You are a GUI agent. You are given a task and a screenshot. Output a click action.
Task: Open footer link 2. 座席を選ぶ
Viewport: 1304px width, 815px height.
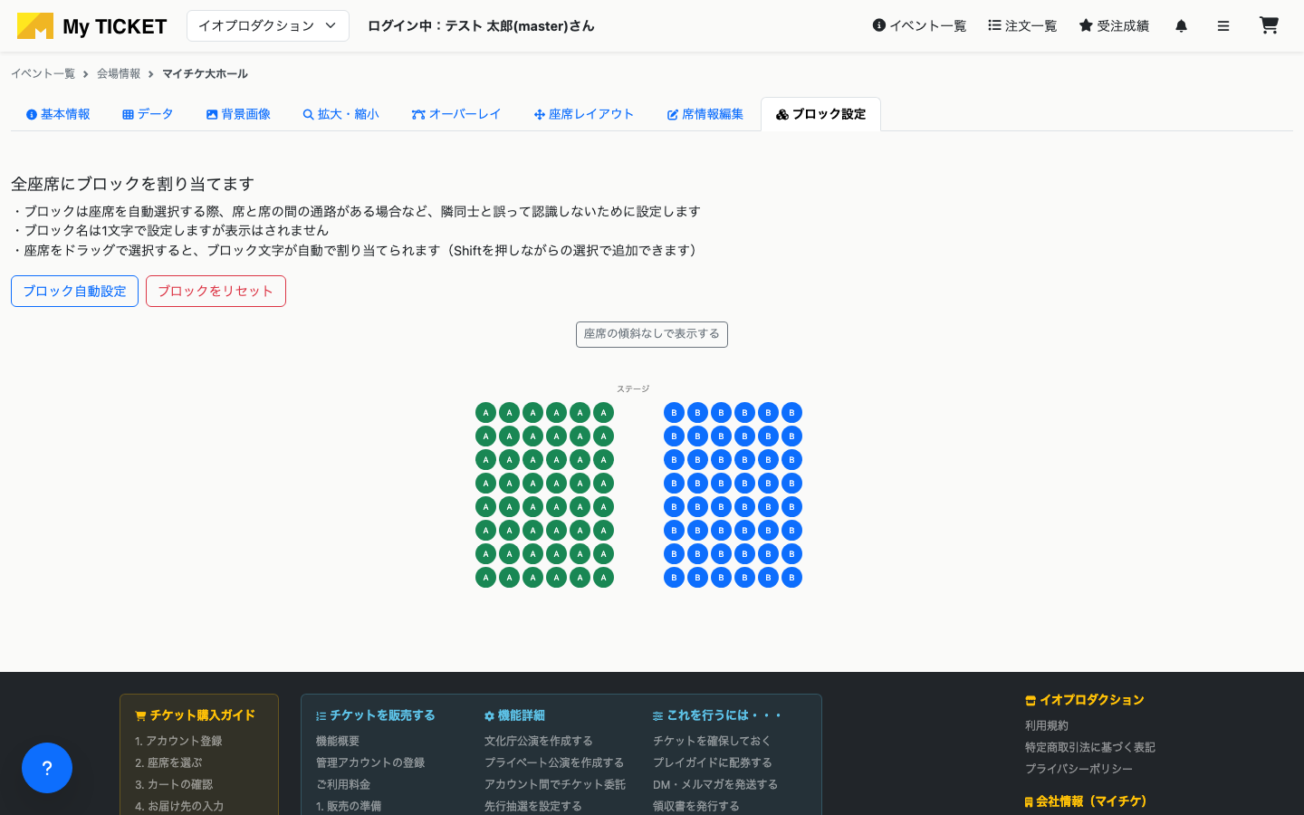[x=168, y=762]
